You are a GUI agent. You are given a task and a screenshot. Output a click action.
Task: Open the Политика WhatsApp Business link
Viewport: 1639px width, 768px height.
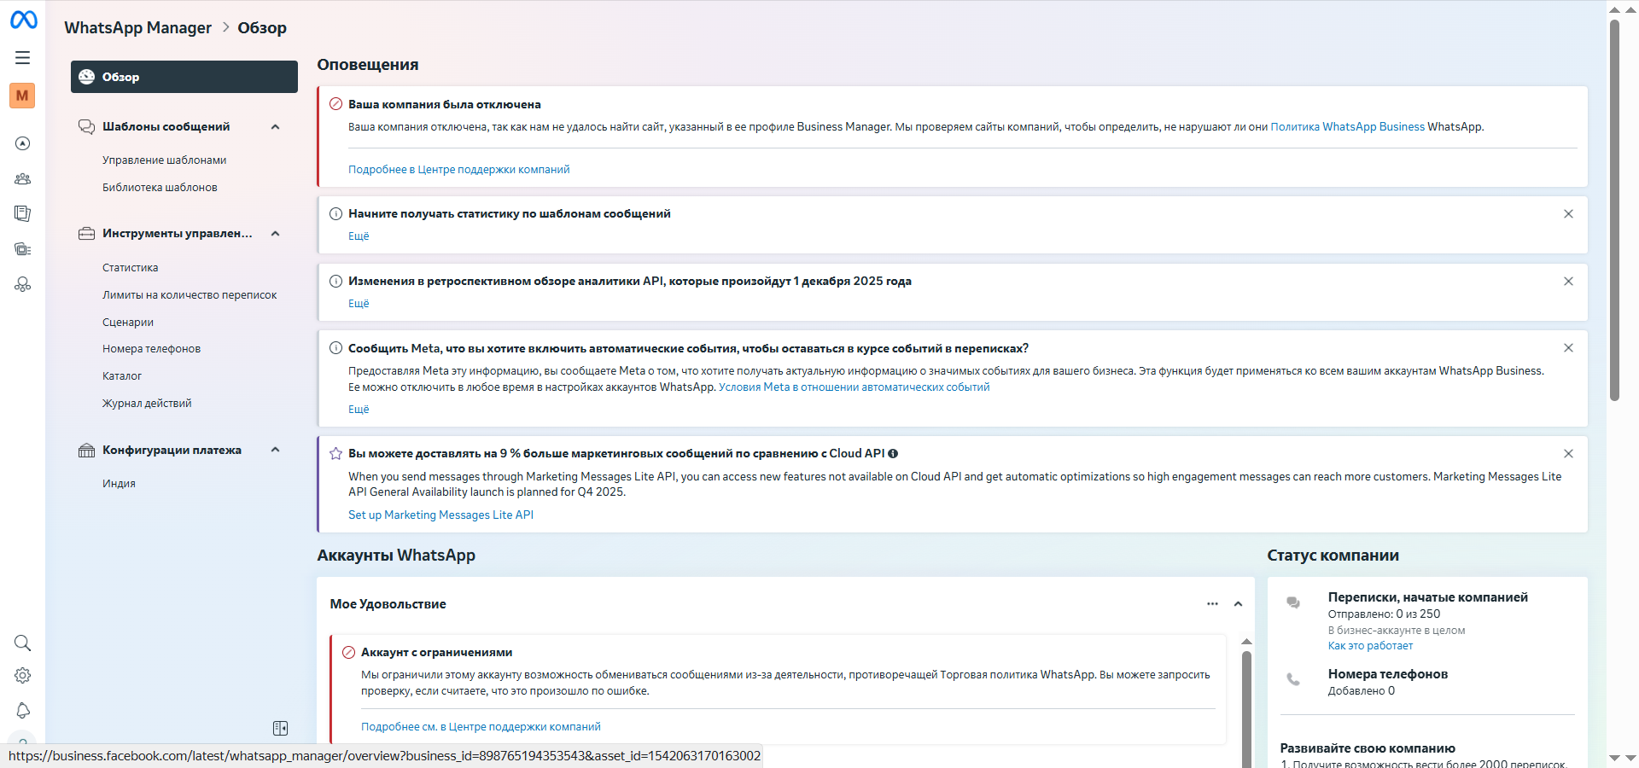click(1347, 127)
